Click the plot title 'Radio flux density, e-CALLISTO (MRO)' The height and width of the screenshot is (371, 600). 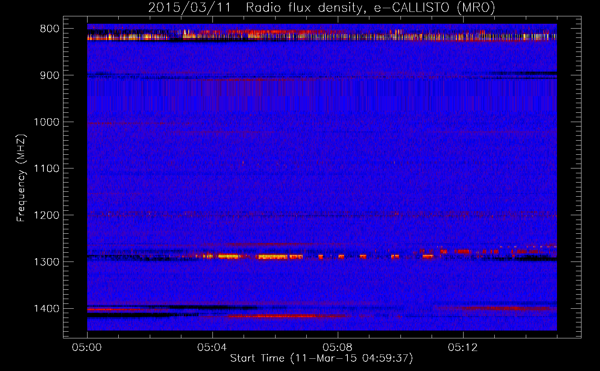pos(370,8)
